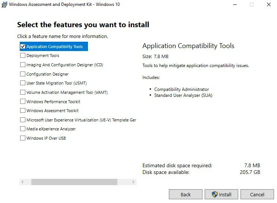277x203 pixels.
Task: Check Imaging And Configuration Designer (ICD)
Action: (x=23, y=65)
